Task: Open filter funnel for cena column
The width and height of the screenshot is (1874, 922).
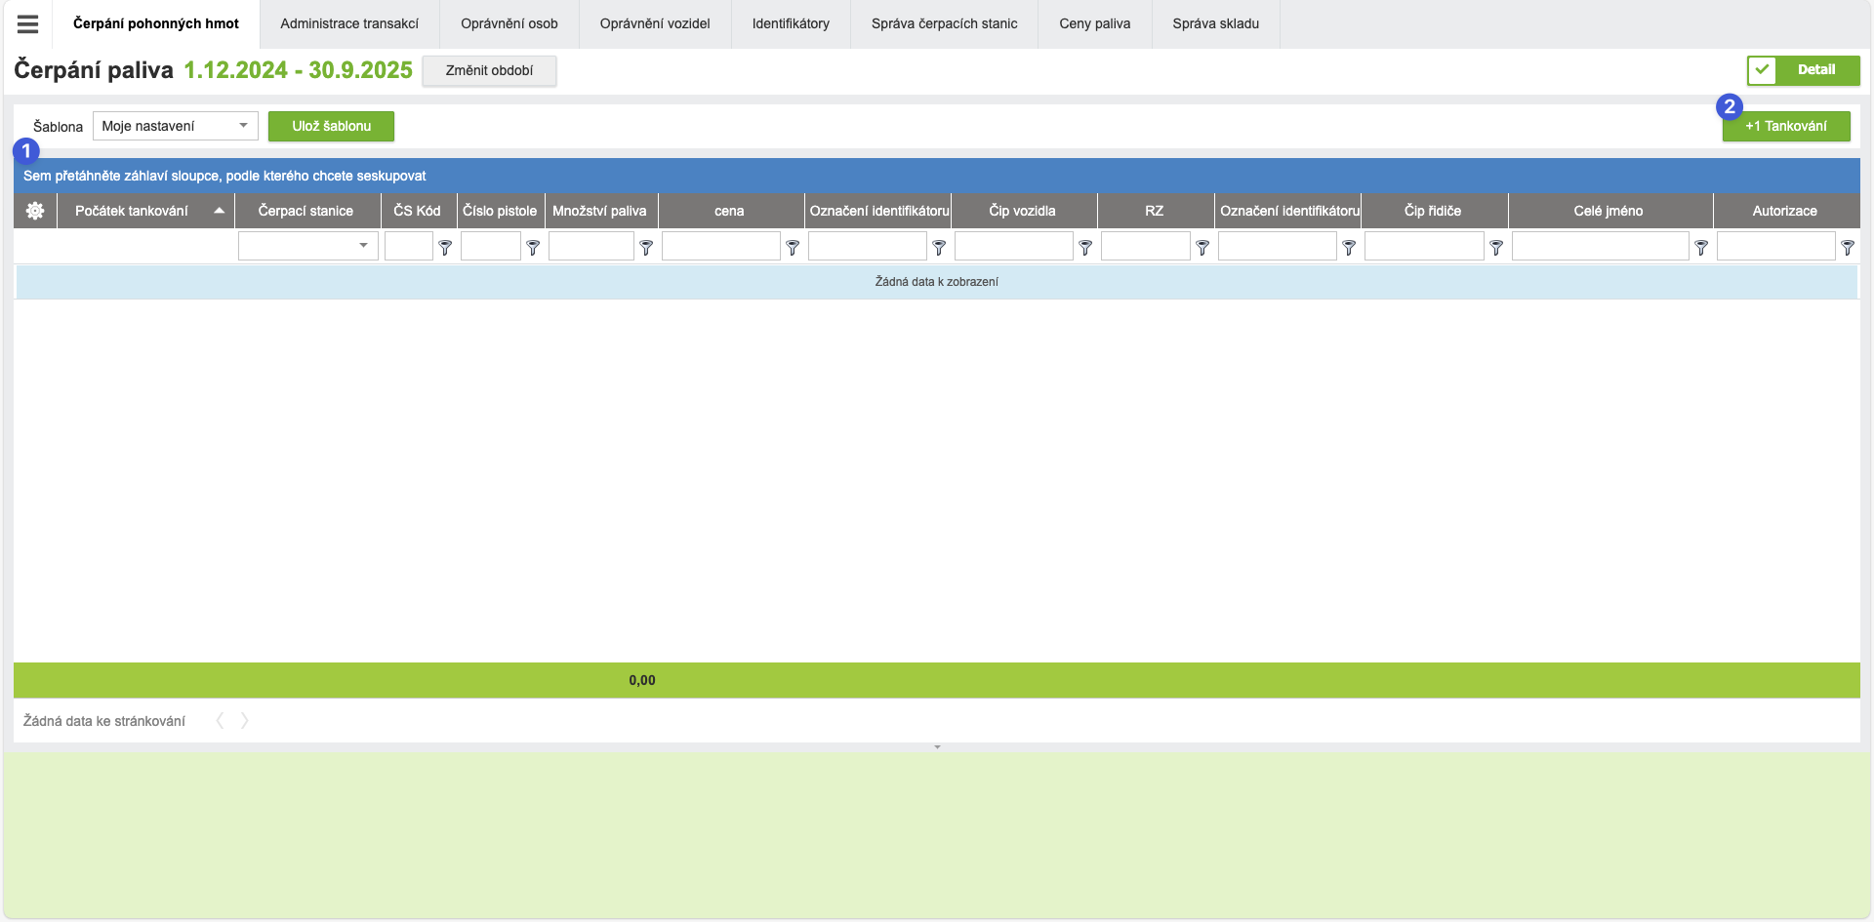Action: [793, 248]
